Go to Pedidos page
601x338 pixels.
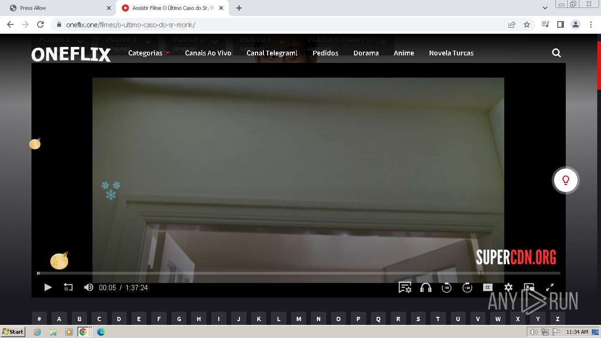325,53
